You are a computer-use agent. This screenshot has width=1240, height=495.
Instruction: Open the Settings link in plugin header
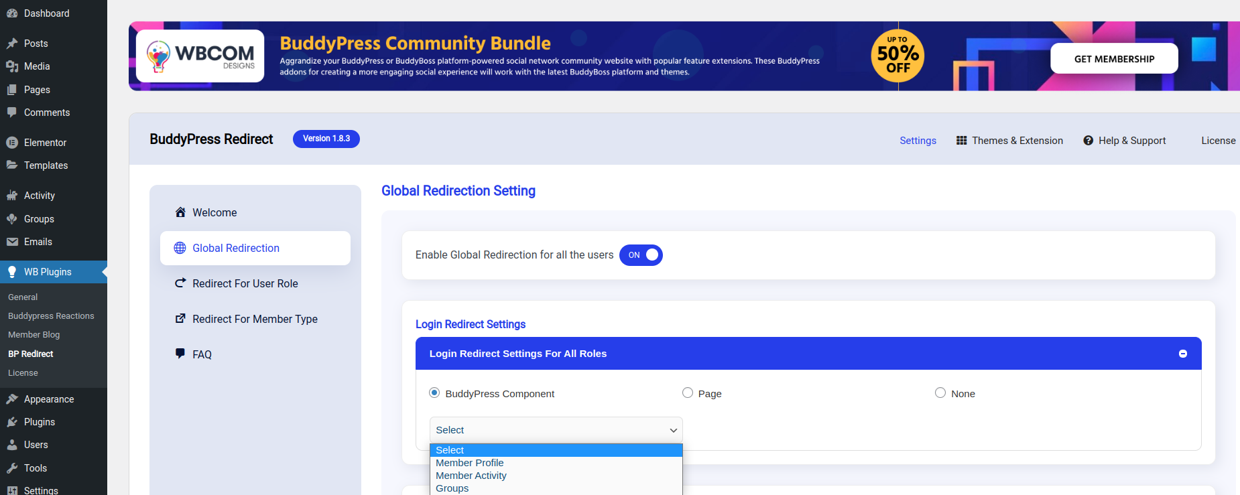point(918,141)
